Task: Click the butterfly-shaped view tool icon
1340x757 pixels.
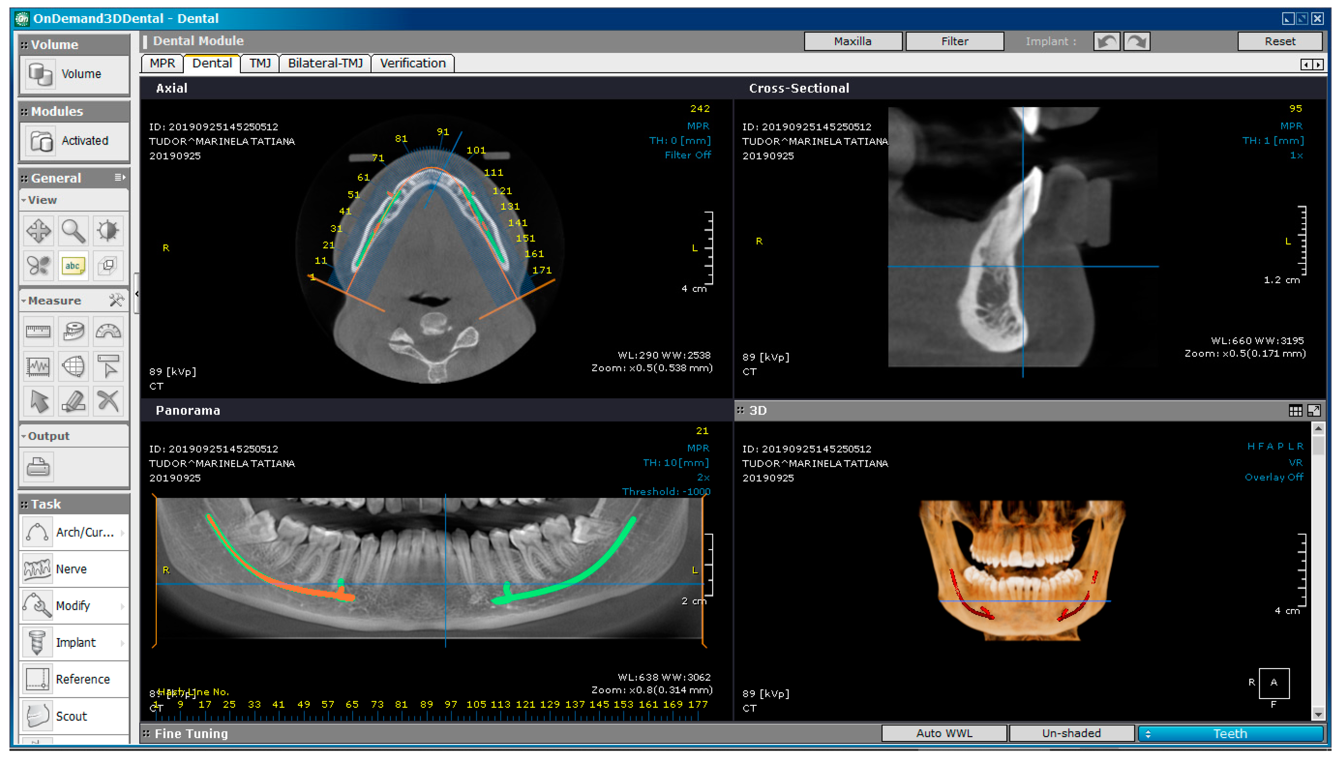Action: tap(38, 266)
